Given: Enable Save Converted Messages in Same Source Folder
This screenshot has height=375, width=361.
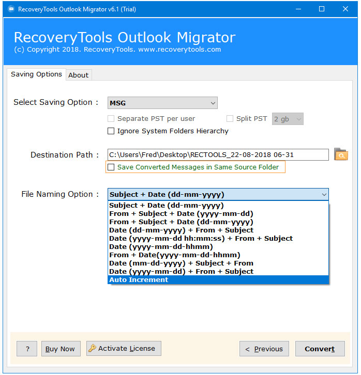Looking at the screenshot, I should coord(111,167).
